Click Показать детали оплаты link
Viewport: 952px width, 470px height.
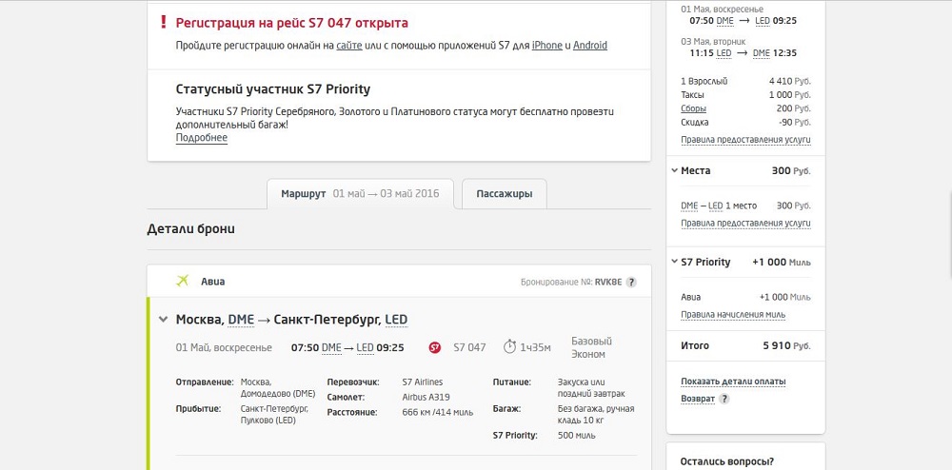click(733, 382)
